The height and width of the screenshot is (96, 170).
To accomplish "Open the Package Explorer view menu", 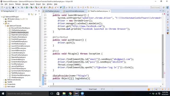I will click(39, 14).
